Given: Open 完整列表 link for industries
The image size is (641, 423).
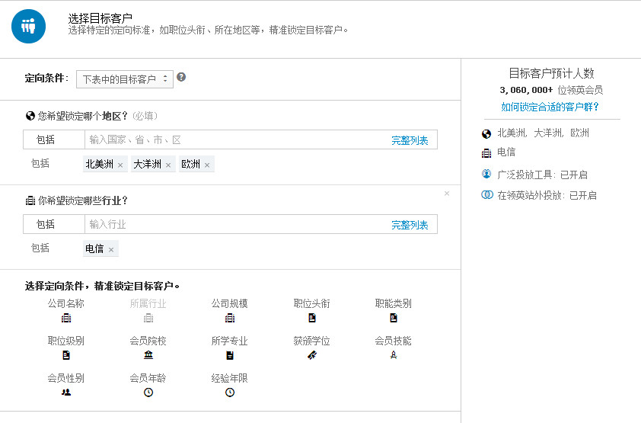Looking at the screenshot, I should pyautogui.click(x=410, y=225).
